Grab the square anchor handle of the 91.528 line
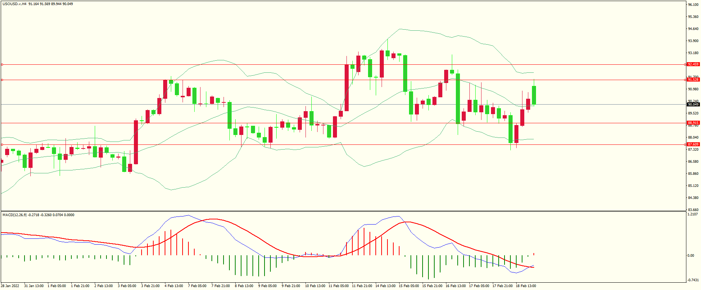 point(2,80)
